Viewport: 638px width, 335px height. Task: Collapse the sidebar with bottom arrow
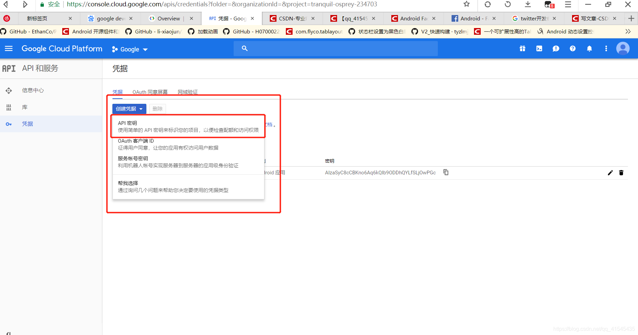[x=8, y=333]
